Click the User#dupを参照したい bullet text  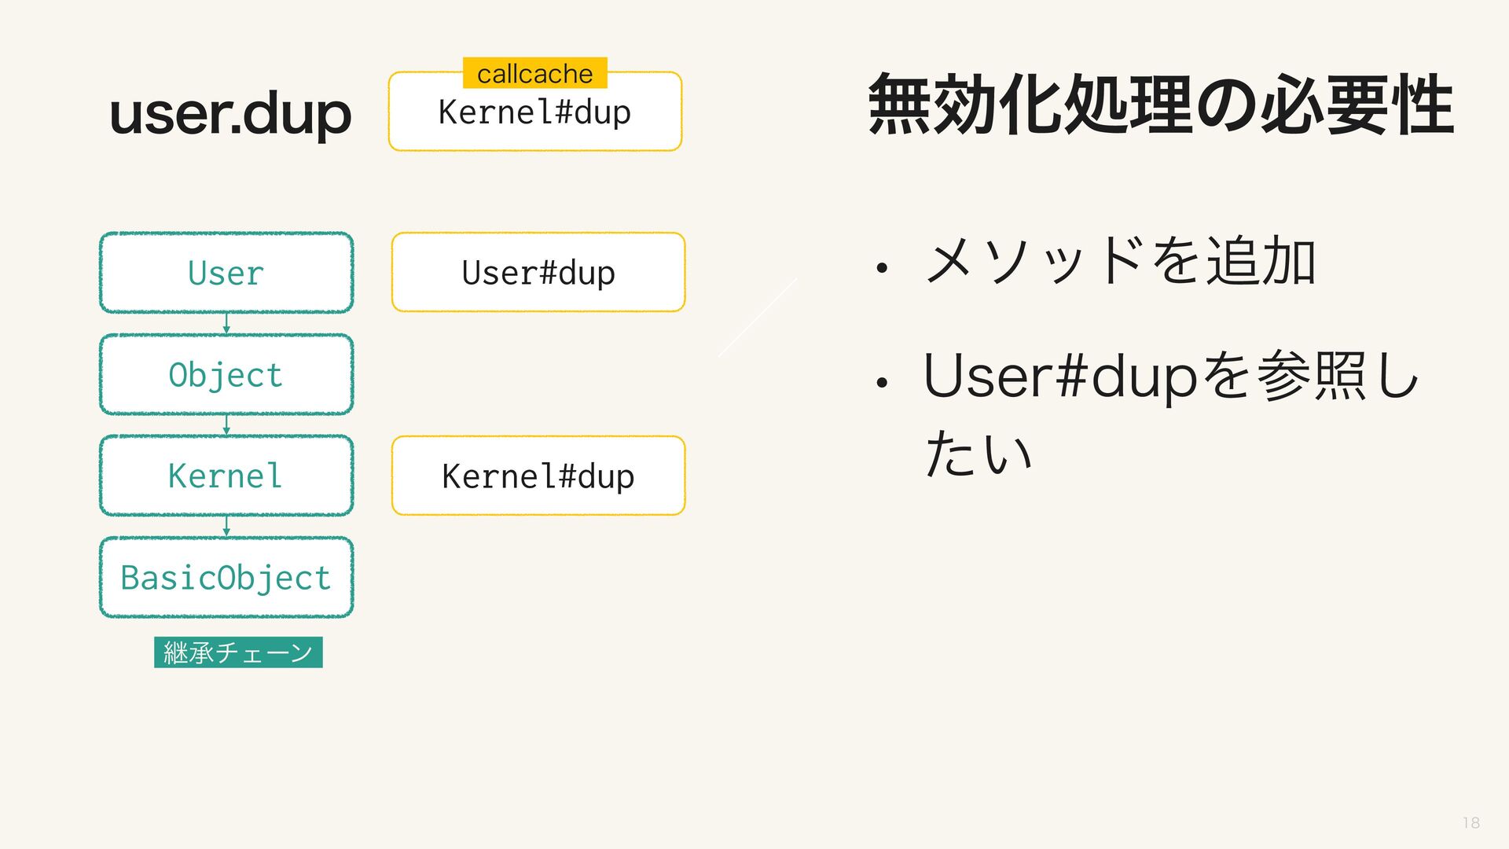click(1171, 413)
